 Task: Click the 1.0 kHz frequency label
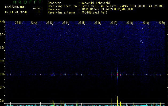[2, 48]
